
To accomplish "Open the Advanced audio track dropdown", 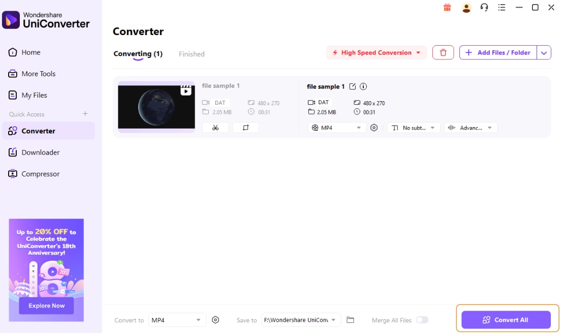I will click(x=471, y=128).
